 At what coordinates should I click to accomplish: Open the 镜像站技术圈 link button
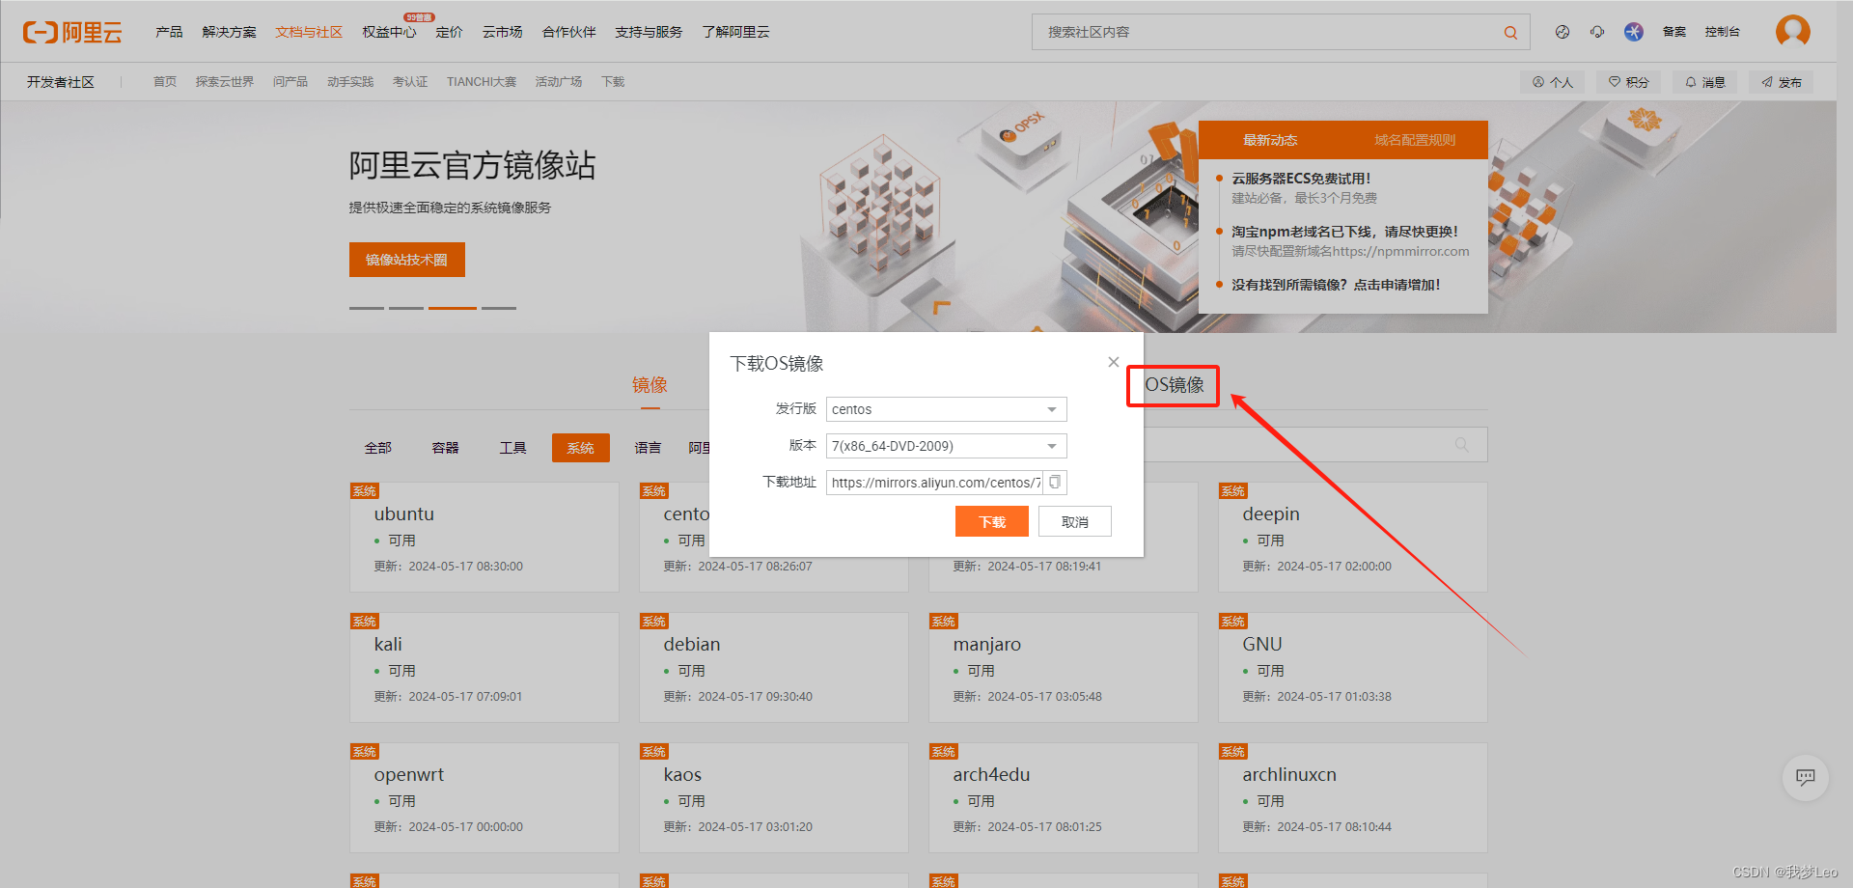[406, 259]
